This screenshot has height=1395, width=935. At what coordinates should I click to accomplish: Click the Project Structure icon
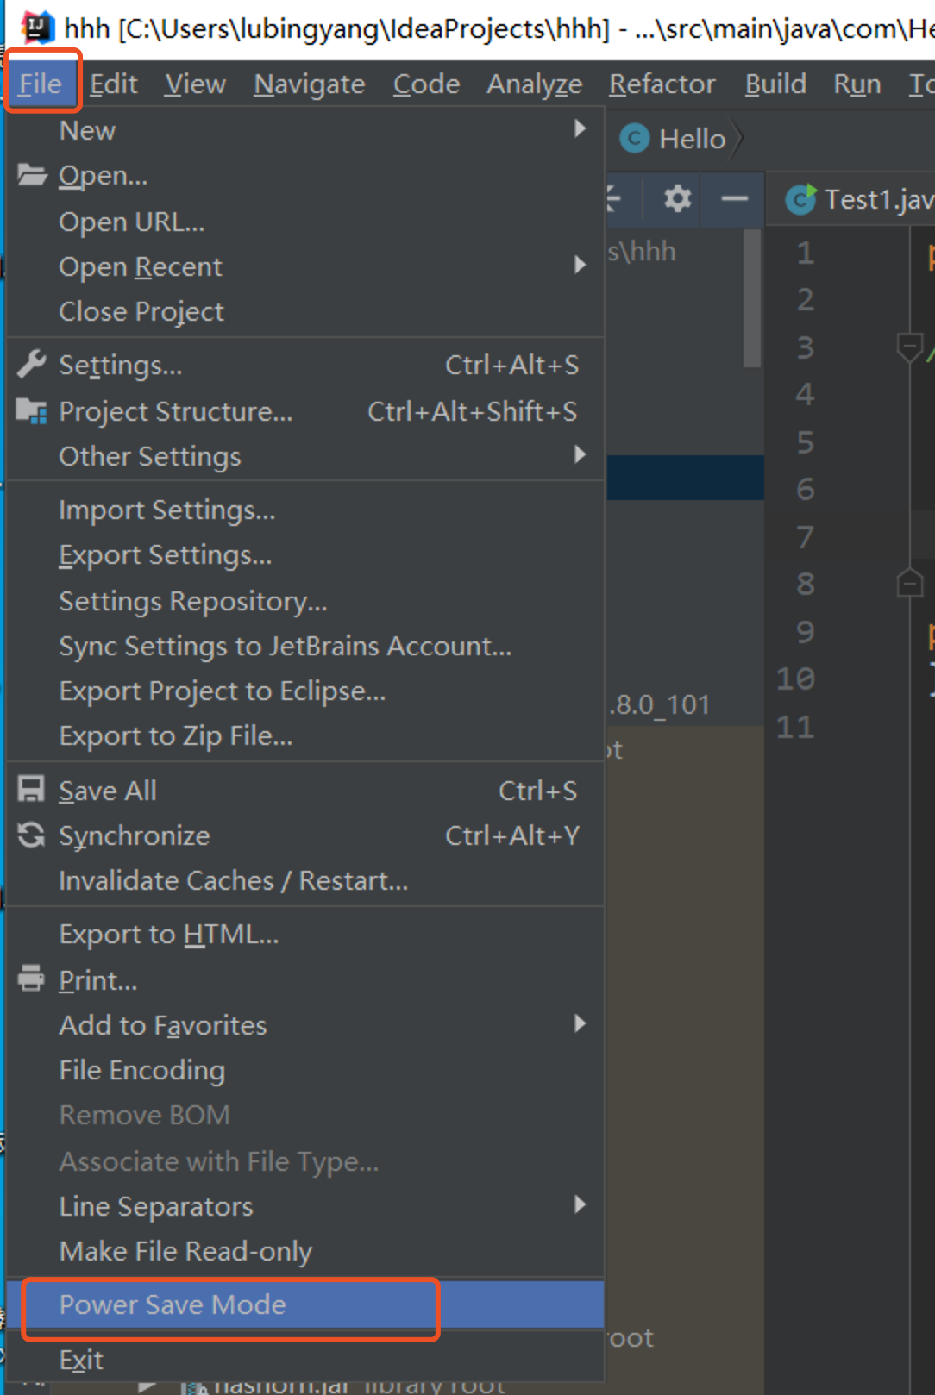click(x=32, y=411)
